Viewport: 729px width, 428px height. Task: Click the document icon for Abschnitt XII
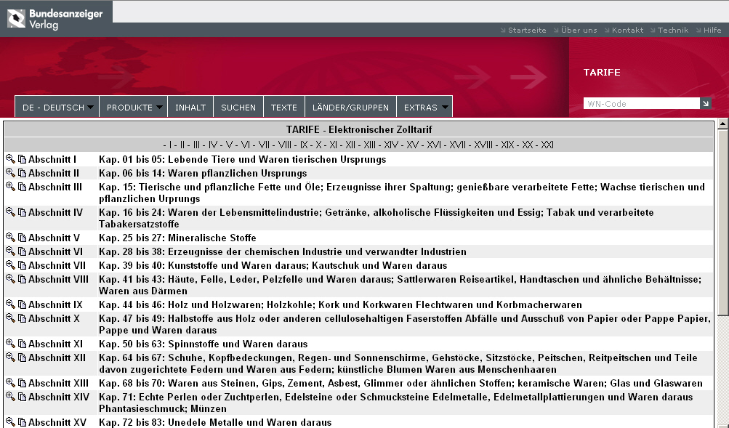22,358
